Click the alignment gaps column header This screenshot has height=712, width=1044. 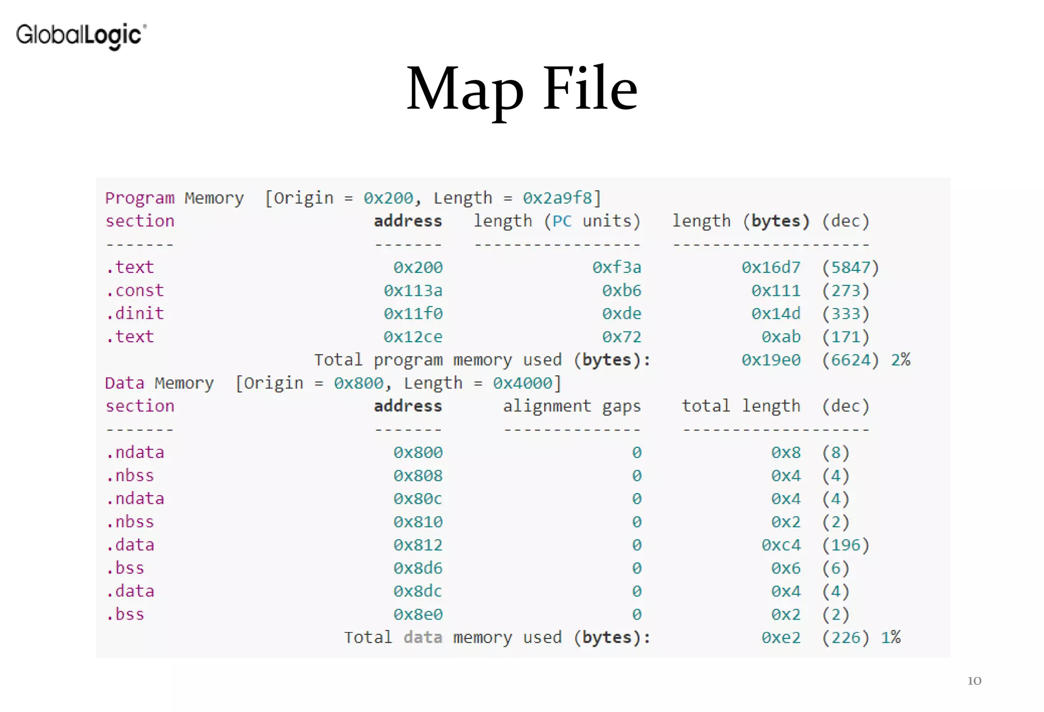coord(571,406)
